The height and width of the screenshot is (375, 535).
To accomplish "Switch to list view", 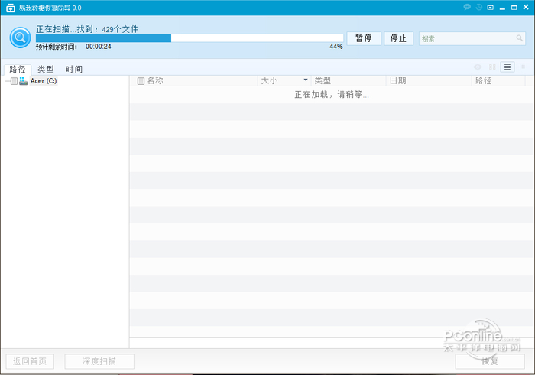I will click(507, 67).
